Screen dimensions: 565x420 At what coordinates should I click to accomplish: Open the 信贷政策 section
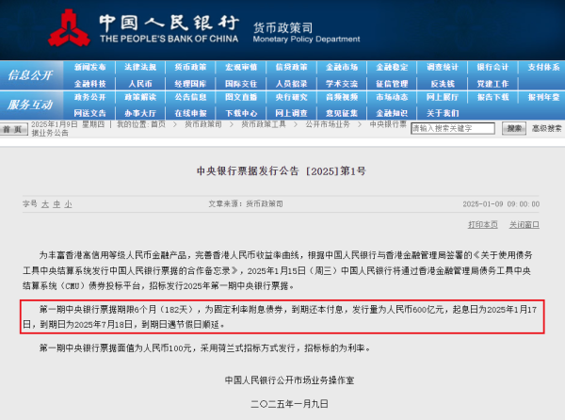pyautogui.click(x=292, y=67)
